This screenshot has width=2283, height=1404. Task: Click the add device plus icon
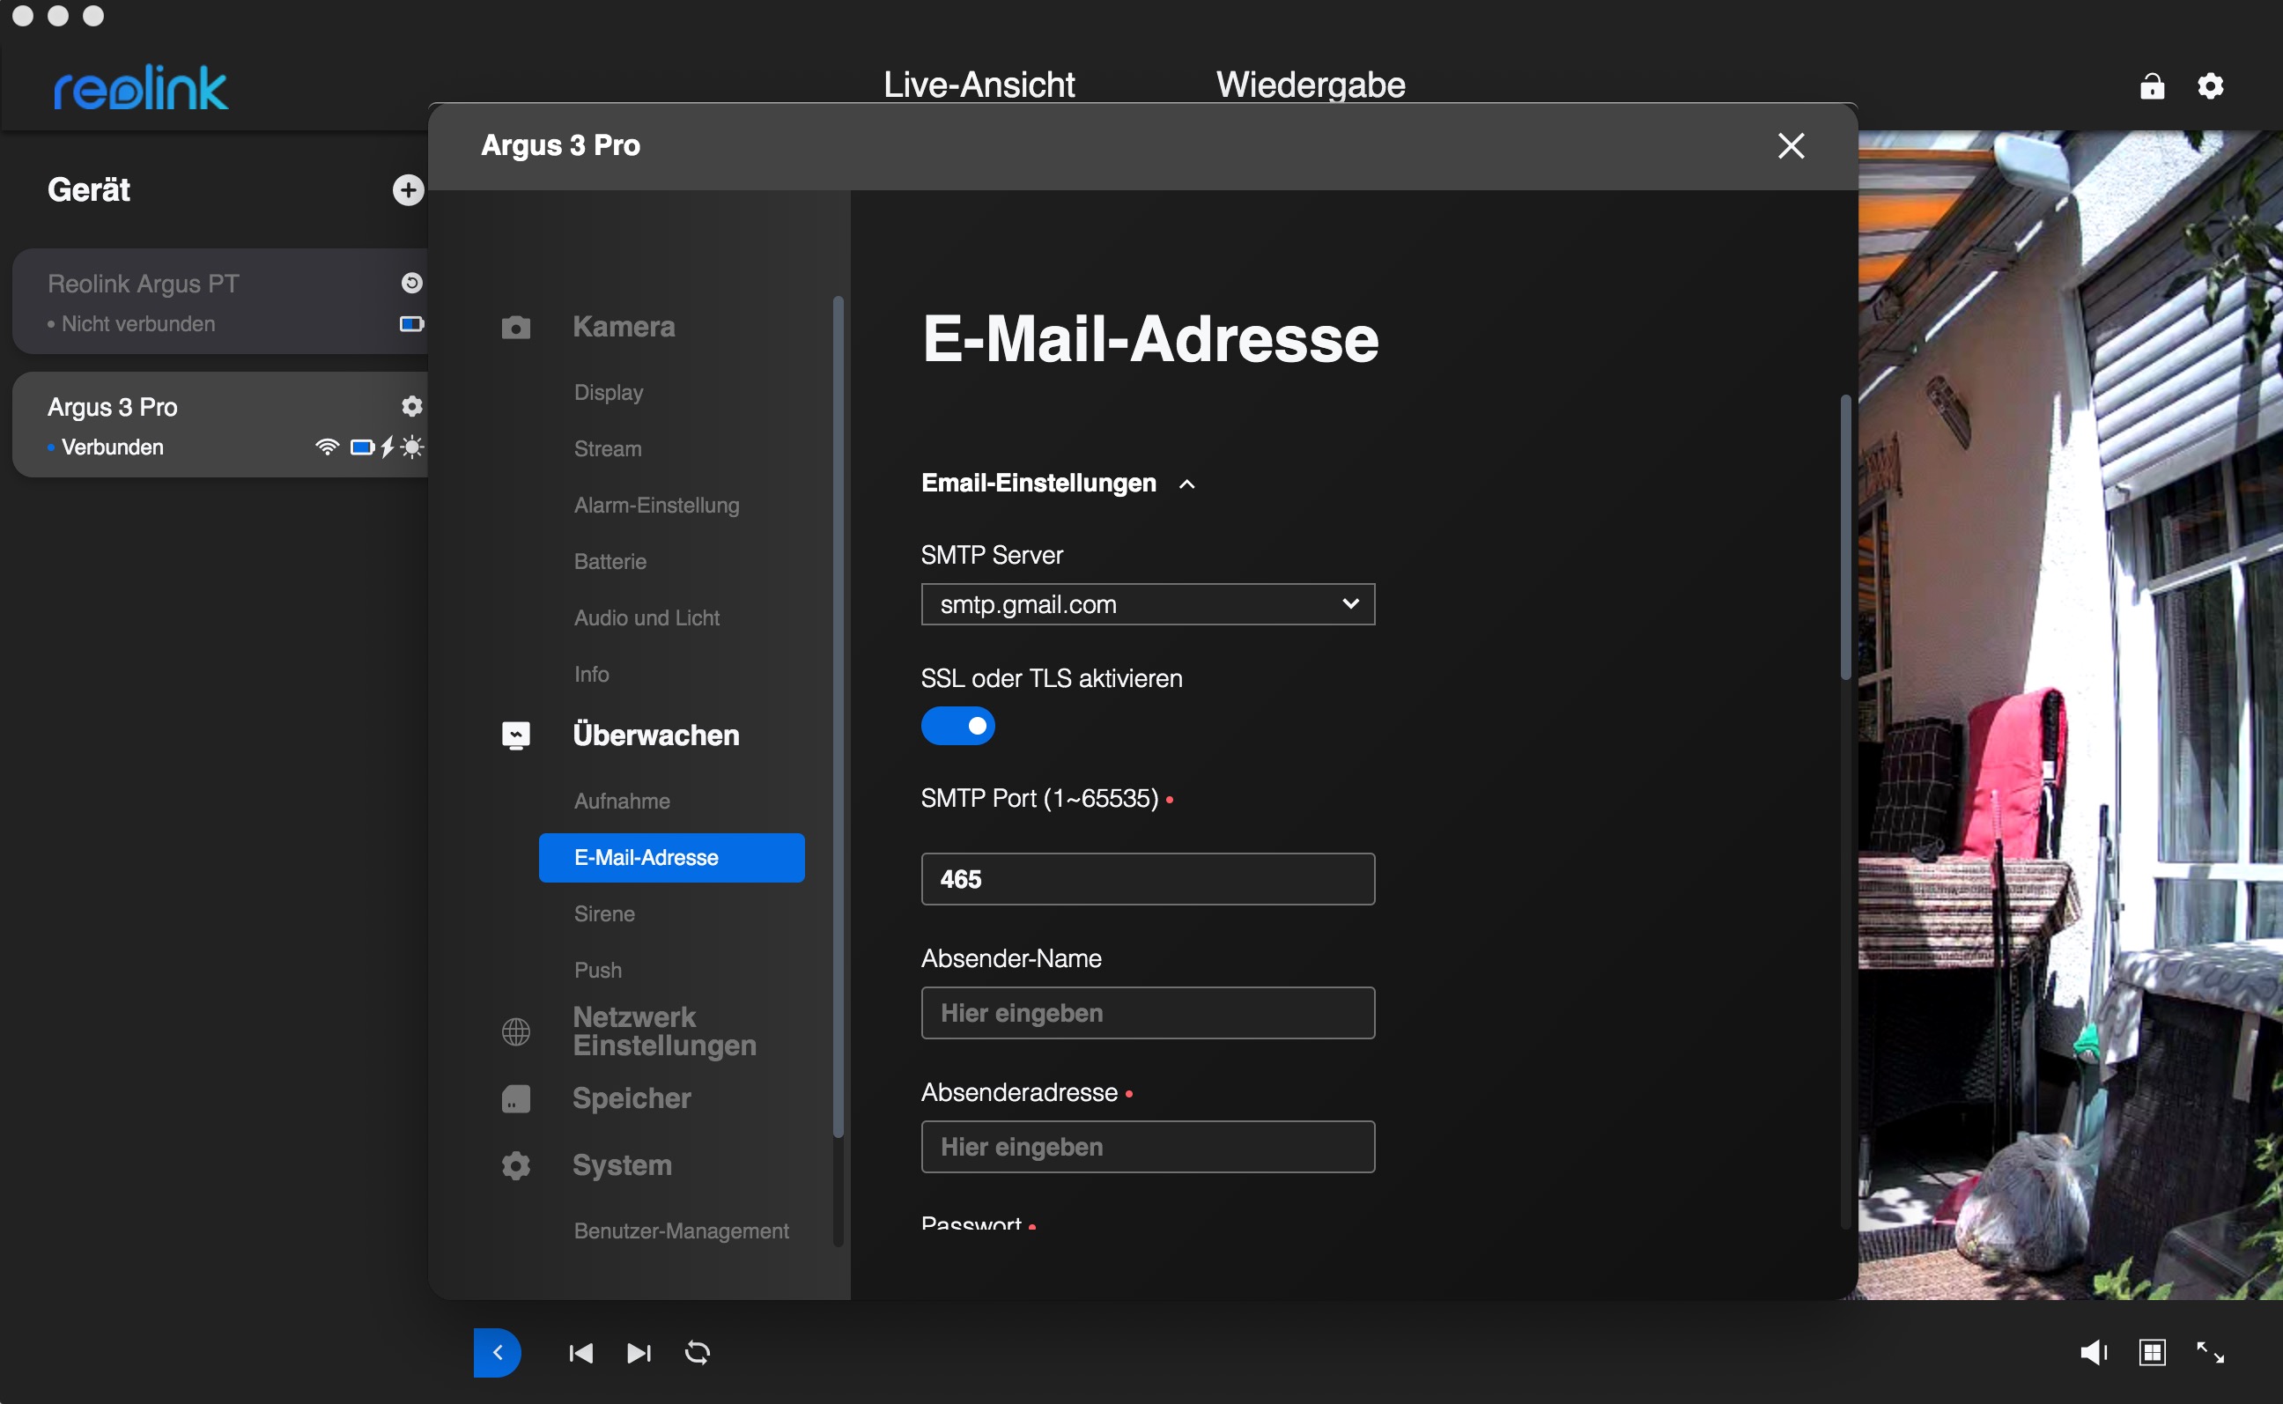click(408, 189)
